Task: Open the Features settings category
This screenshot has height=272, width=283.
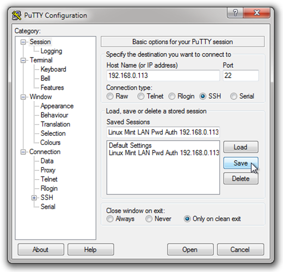Action: [x=52, y=87]
